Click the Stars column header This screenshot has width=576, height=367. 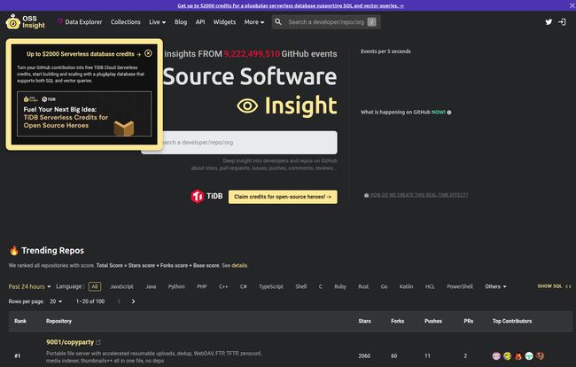pos(364,321)
